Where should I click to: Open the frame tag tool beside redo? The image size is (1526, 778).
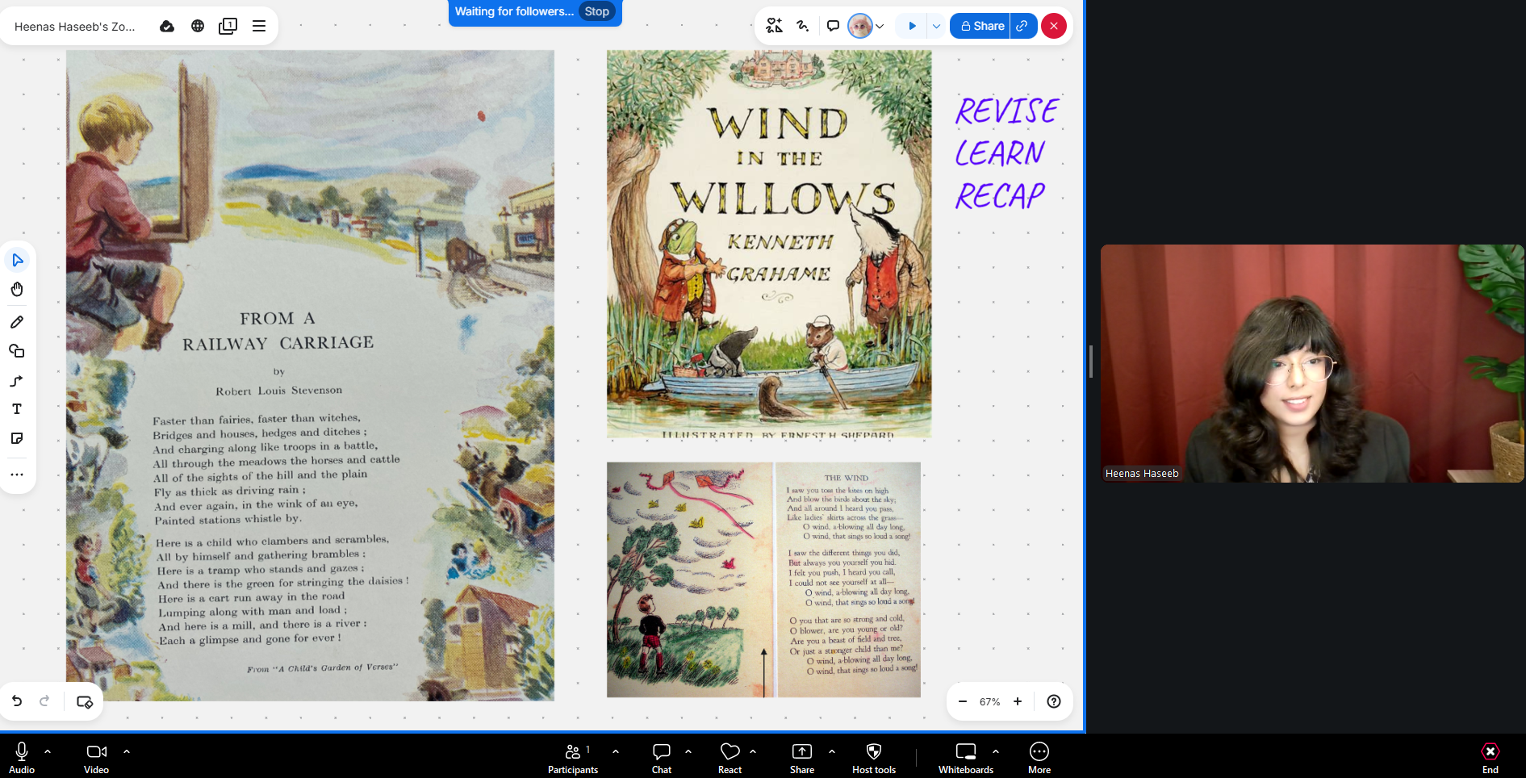pyautogui.click(x=85, y=701)
